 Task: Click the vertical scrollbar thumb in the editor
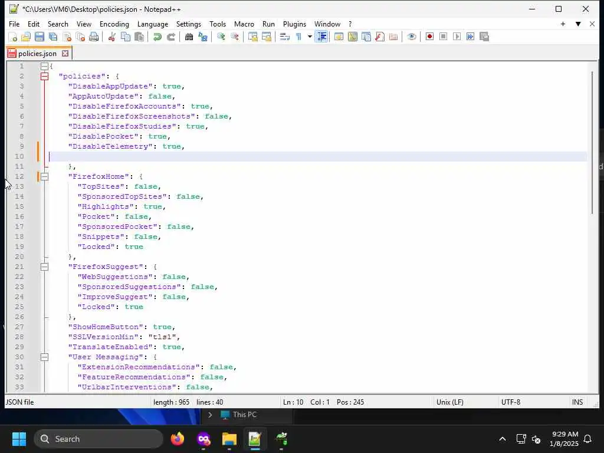[592, 143]
